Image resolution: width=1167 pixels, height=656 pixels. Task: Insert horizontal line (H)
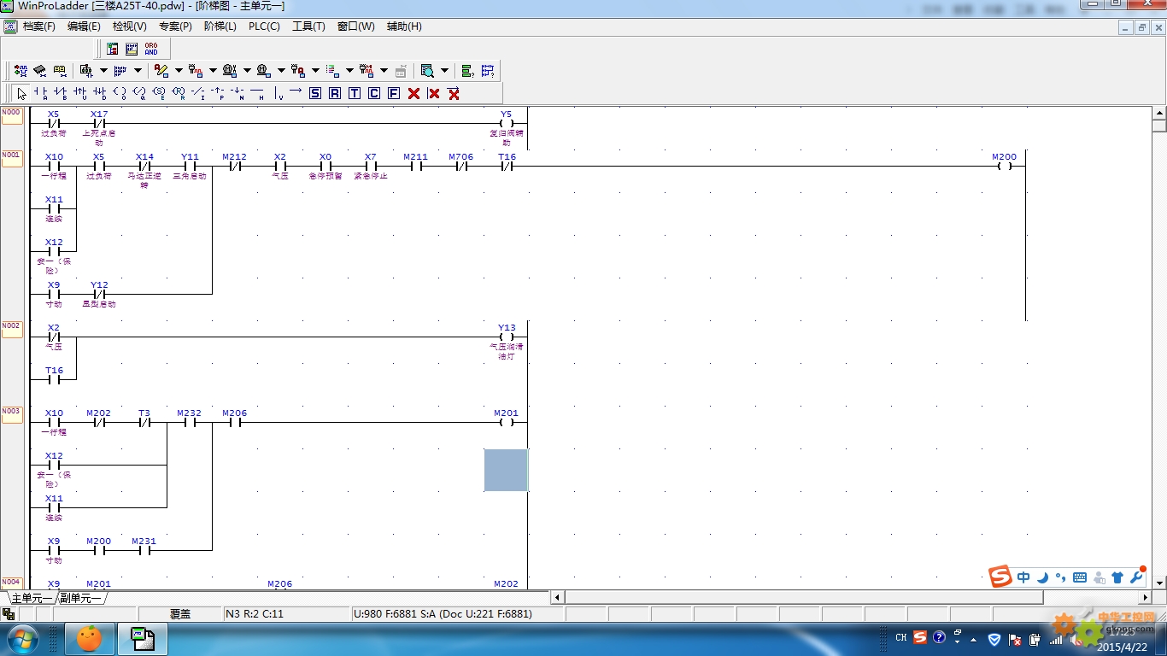coord(256,93)
